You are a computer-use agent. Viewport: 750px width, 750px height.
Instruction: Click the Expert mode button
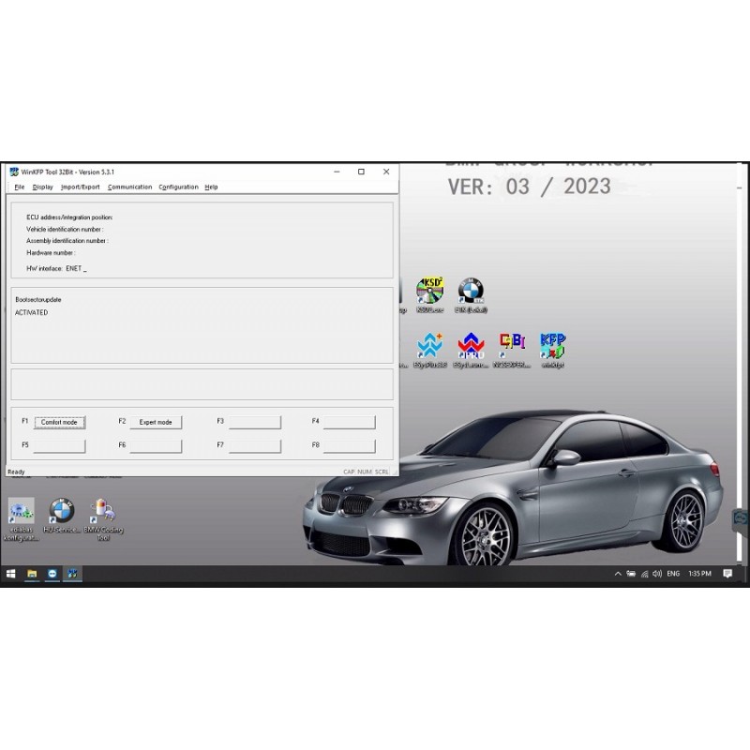click(156, 422)
